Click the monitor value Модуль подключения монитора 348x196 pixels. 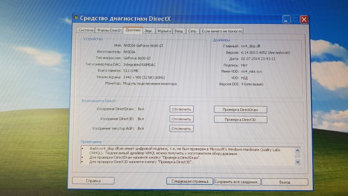coord(150,84)
